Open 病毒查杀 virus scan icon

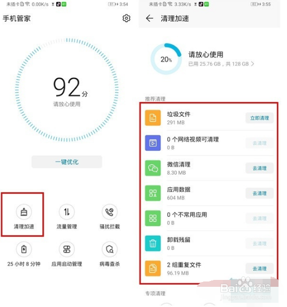point(109,249)
